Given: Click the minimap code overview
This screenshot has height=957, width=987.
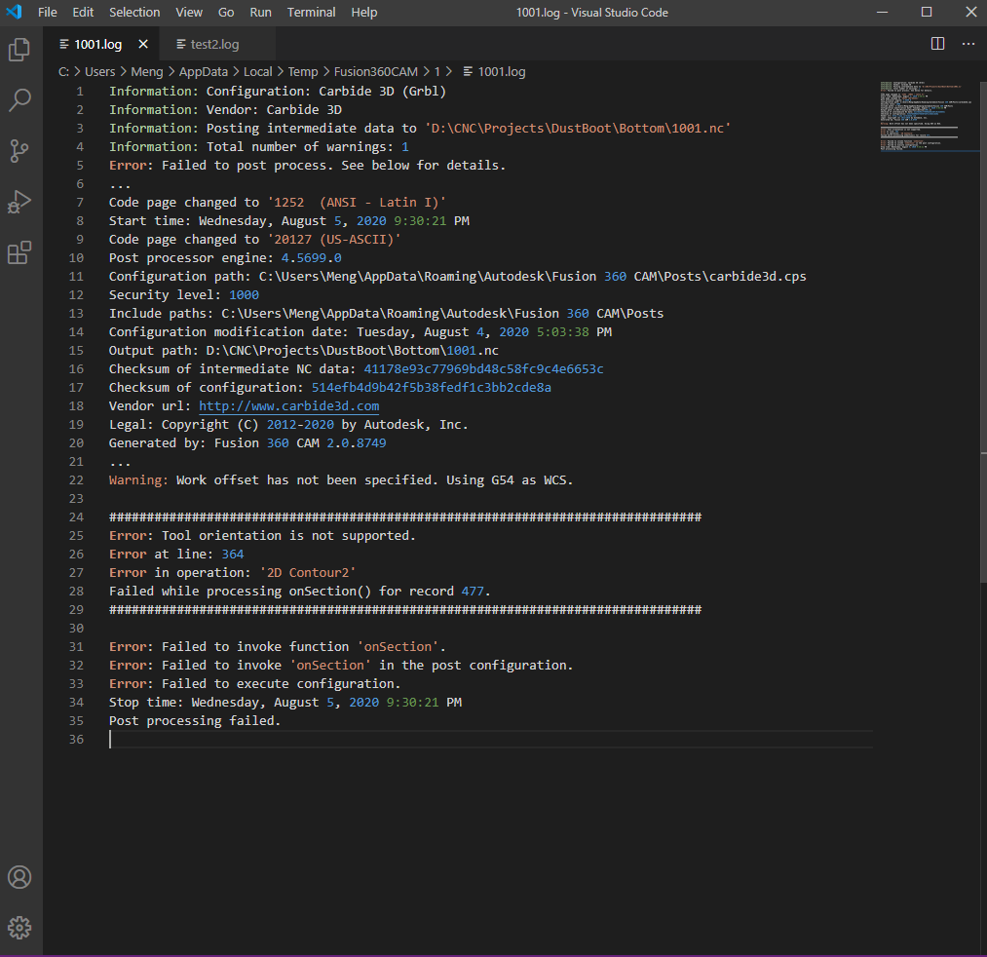Looking at the screenshot, I should (930, 117).
